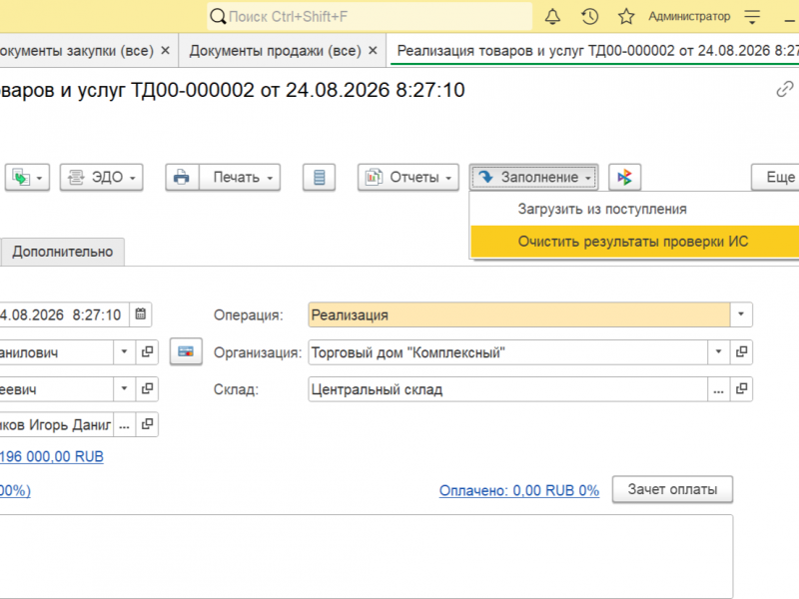Open record for 'Игорь Даниг' field

click(147, 424)
